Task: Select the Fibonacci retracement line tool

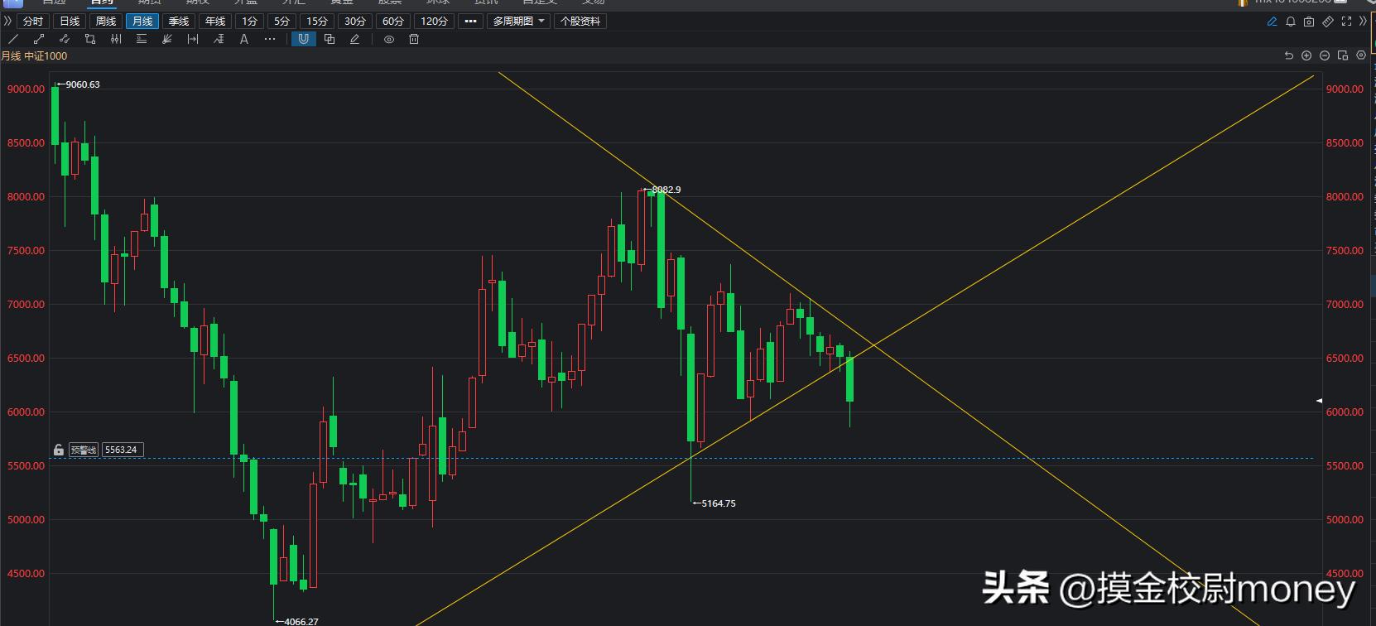Action: point(219,39)
